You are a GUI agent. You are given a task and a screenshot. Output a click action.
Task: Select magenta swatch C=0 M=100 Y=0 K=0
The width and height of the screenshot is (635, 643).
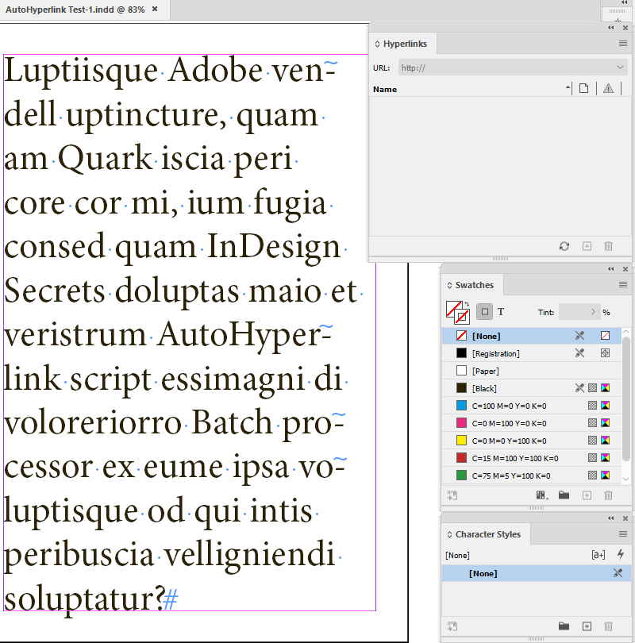pyautogui.click(x=532, y=423)
